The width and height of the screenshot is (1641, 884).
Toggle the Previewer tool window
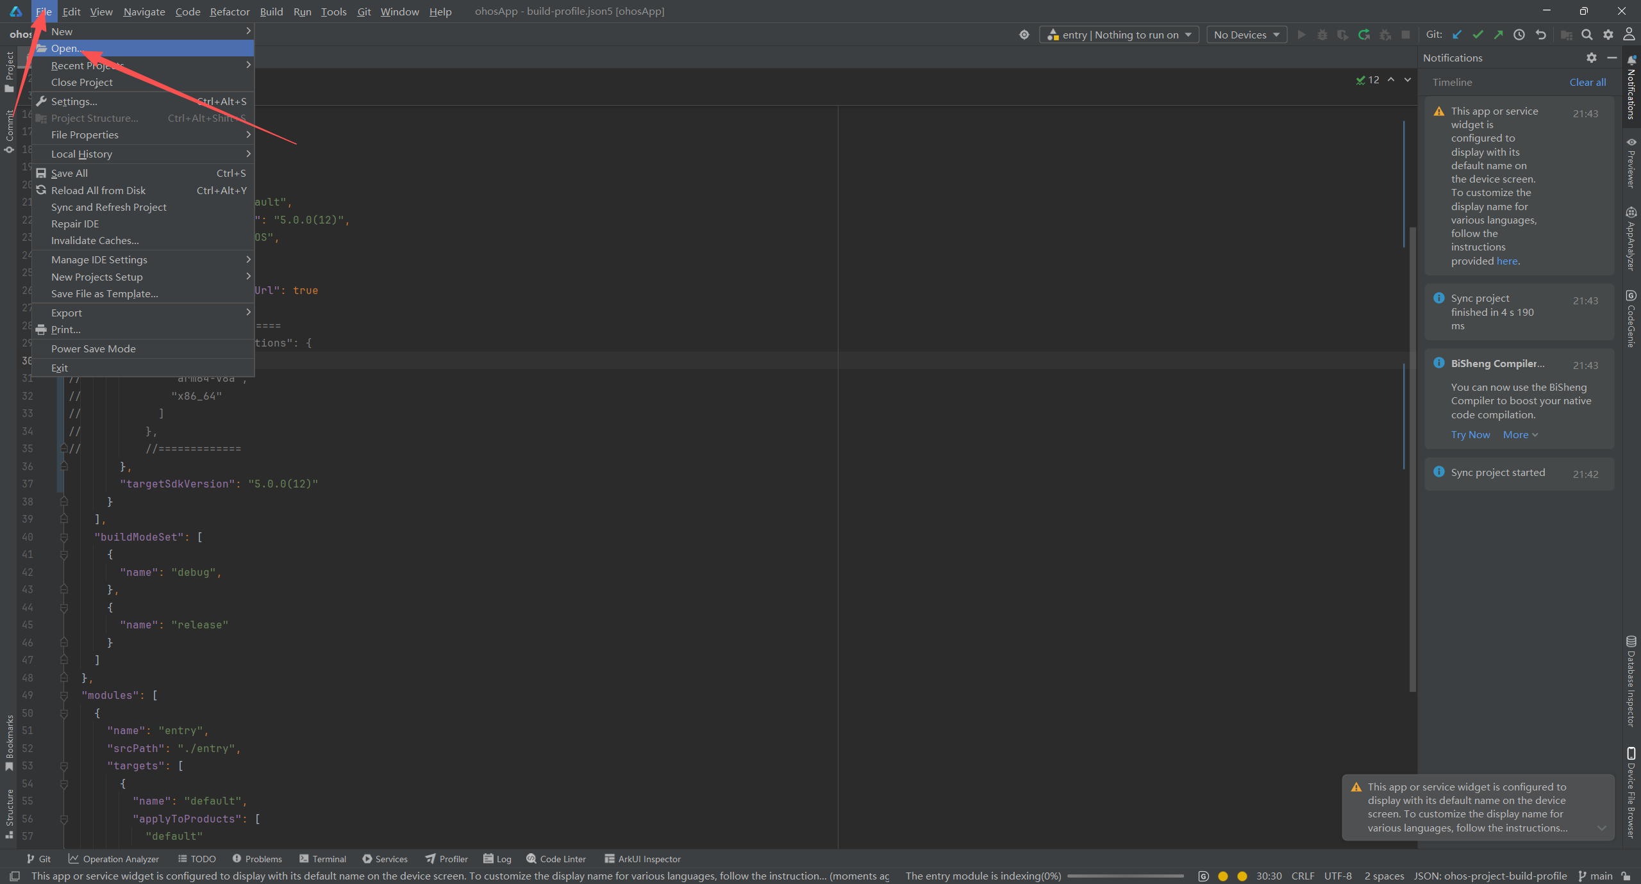(1631, 163)
